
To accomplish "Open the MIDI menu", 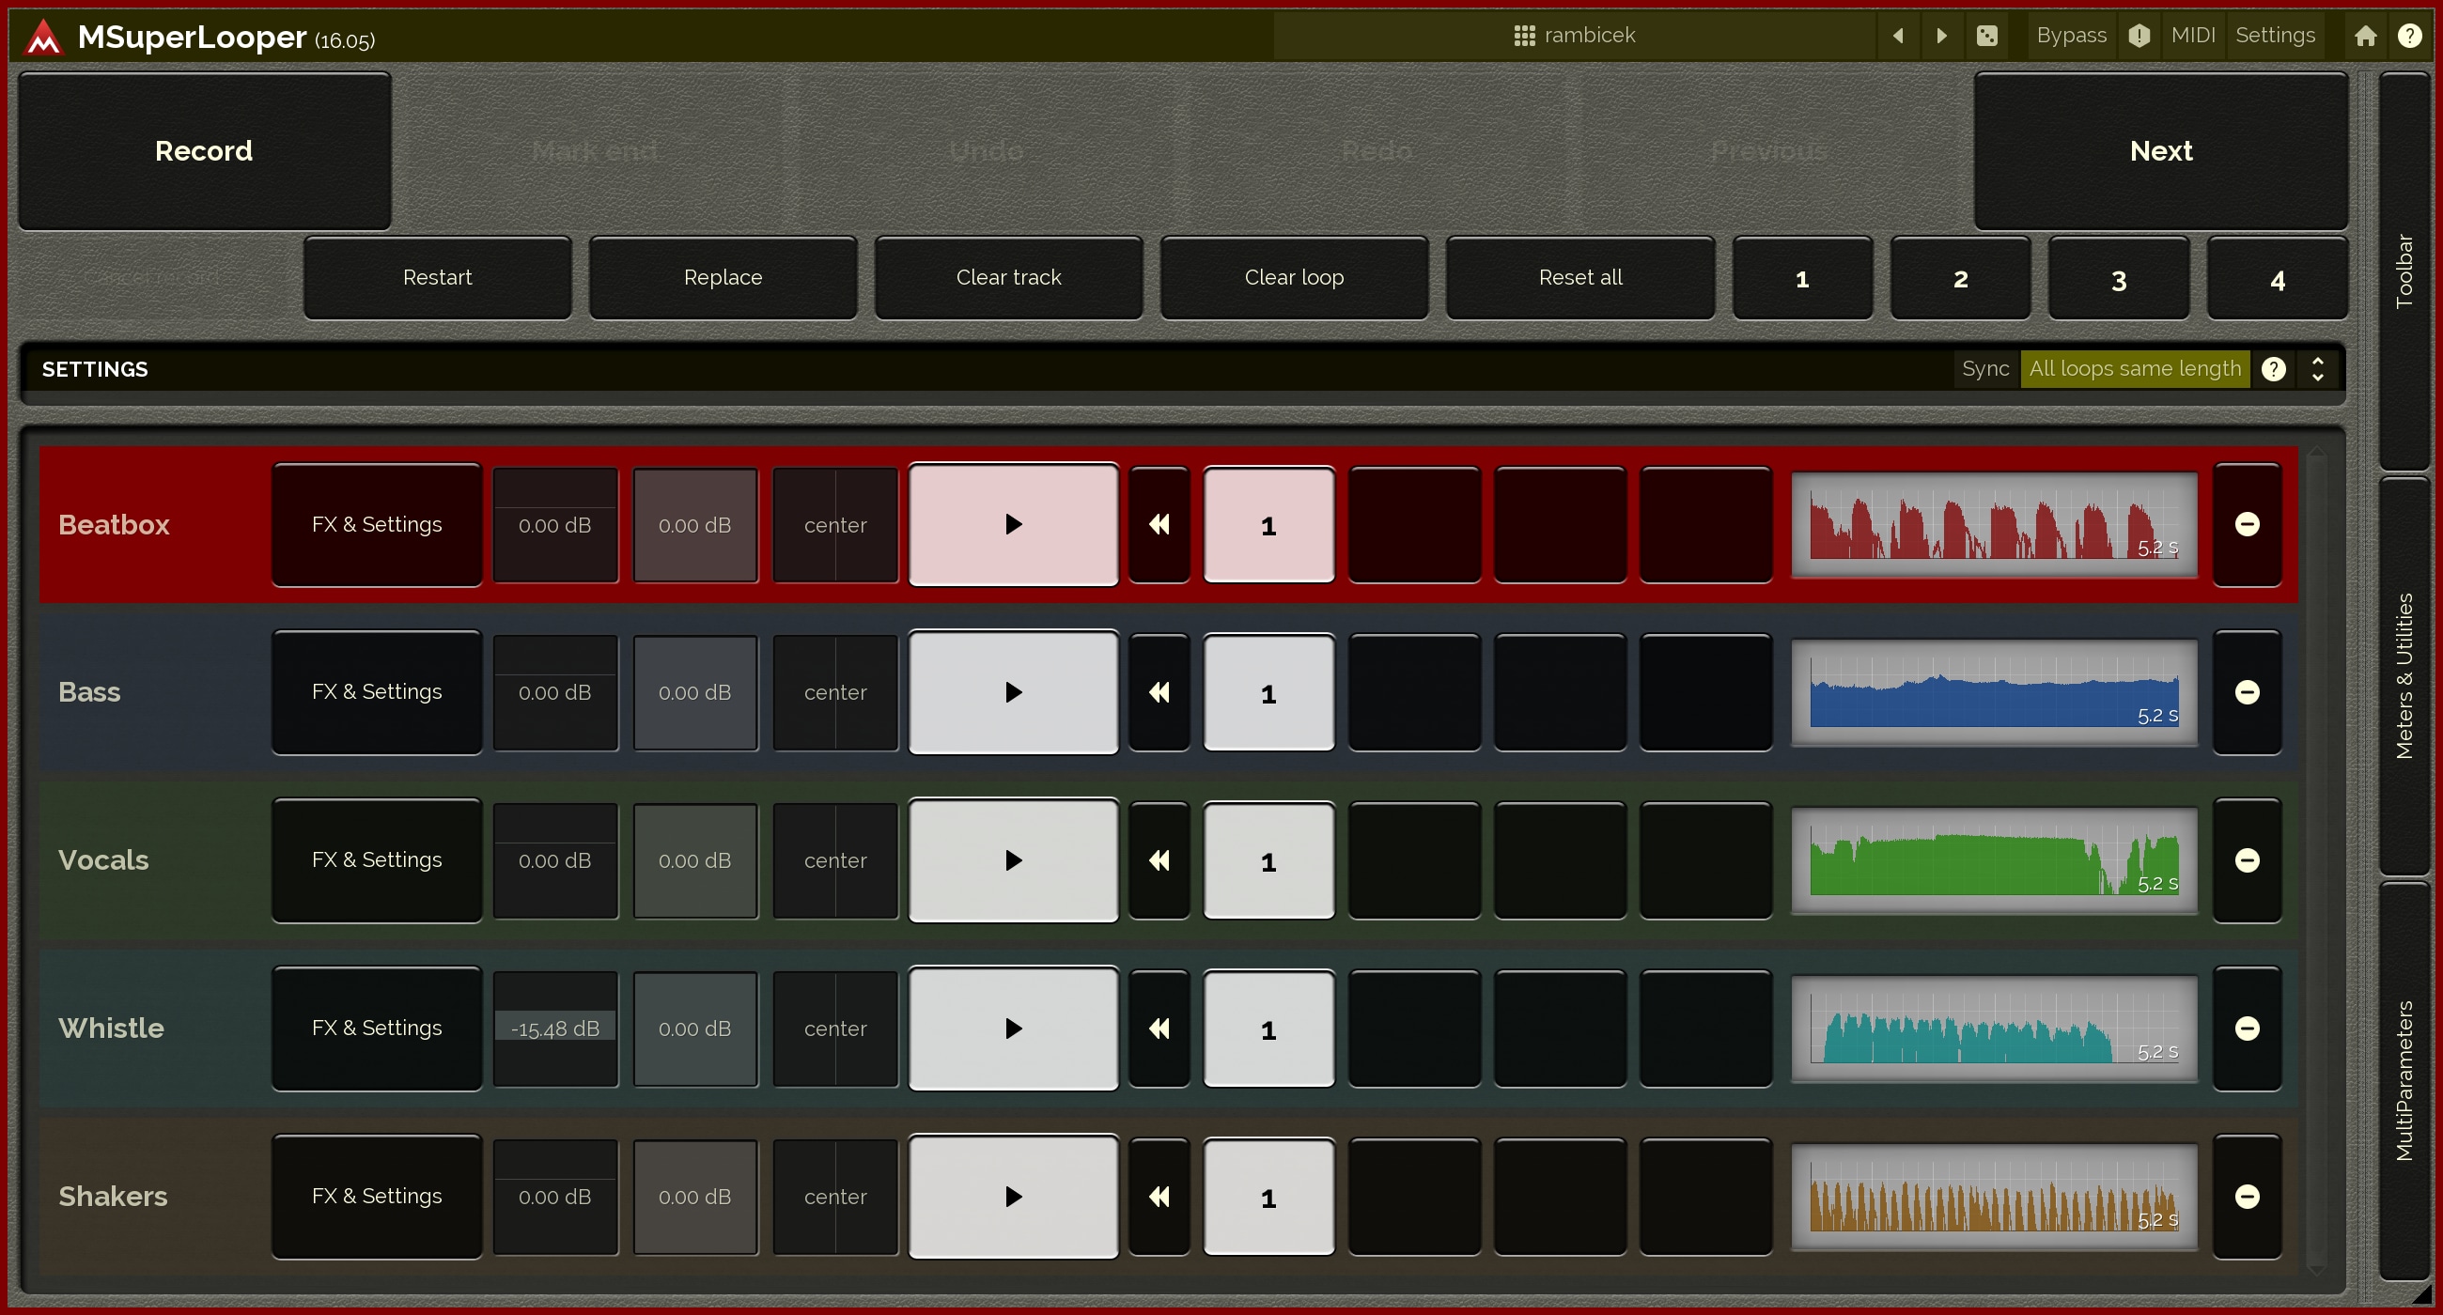I will (x=2193, y=35).
